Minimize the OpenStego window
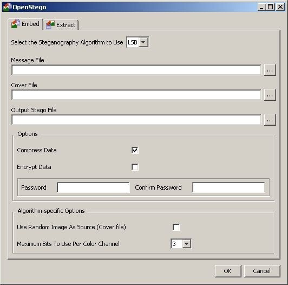The width and height of the screenshot is (288, 285). point(261,7)
